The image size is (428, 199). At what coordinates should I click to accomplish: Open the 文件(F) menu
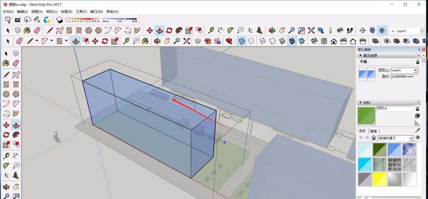pos(8,12)
